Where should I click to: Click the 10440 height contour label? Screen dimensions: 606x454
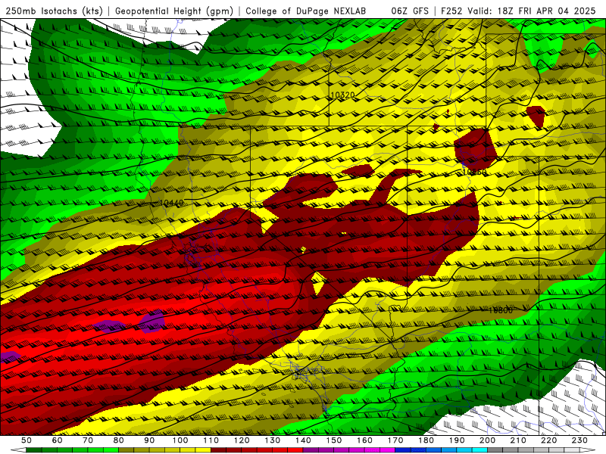click(x=171, y=203)
